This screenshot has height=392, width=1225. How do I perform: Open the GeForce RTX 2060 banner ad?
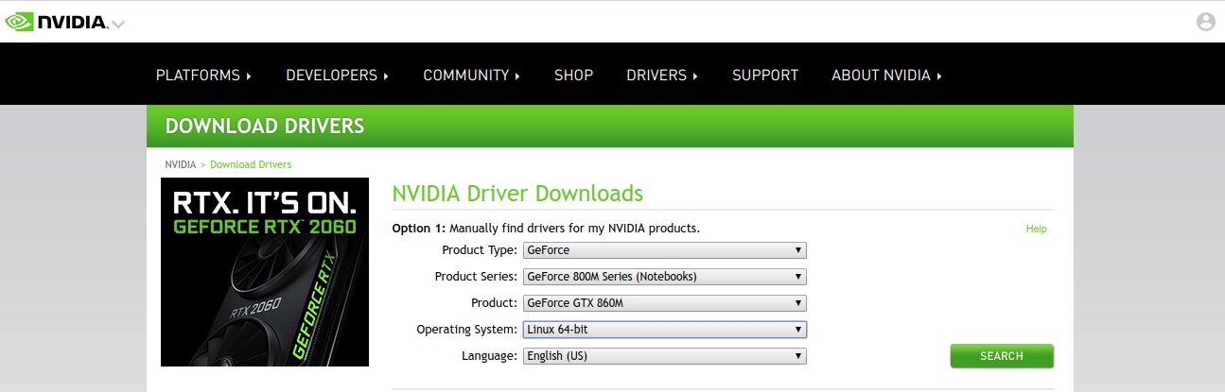click(265, 272)
